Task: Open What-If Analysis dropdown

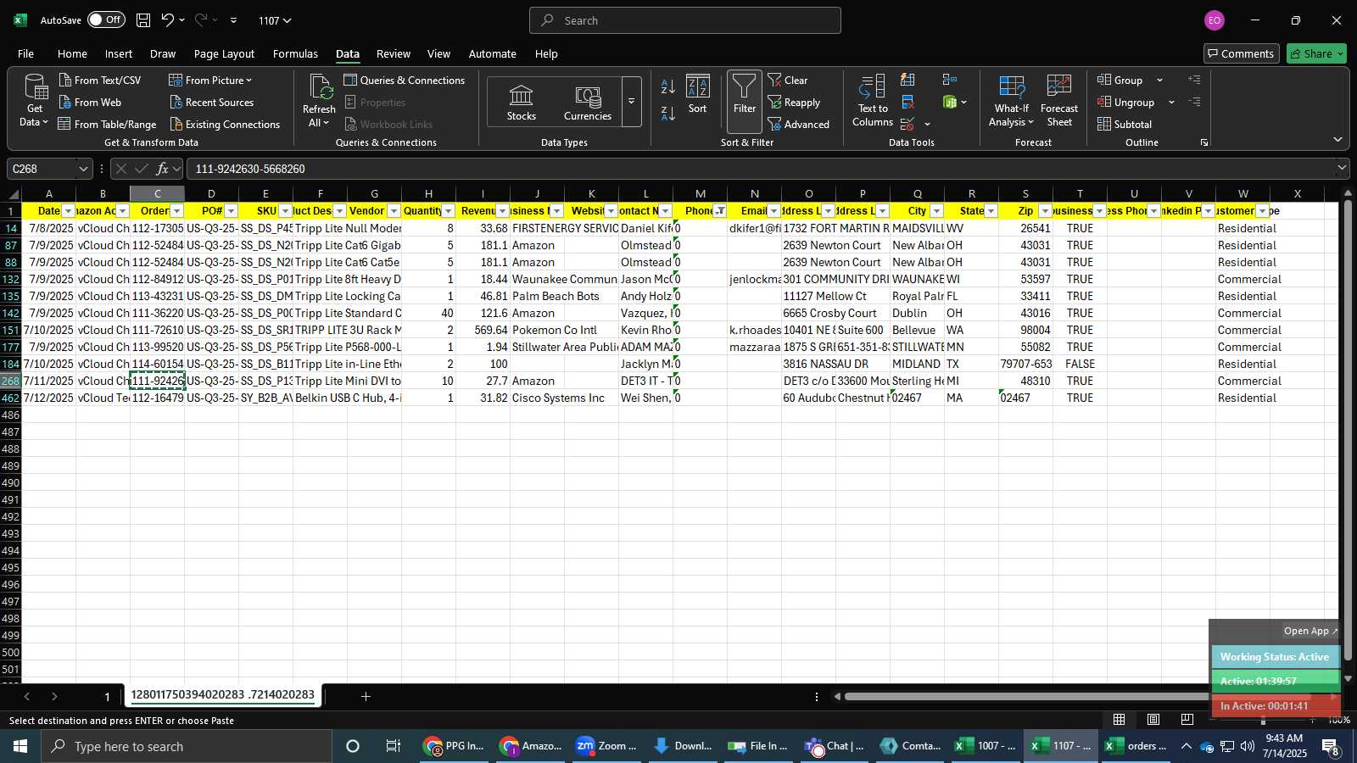Action: (1011, 101)
